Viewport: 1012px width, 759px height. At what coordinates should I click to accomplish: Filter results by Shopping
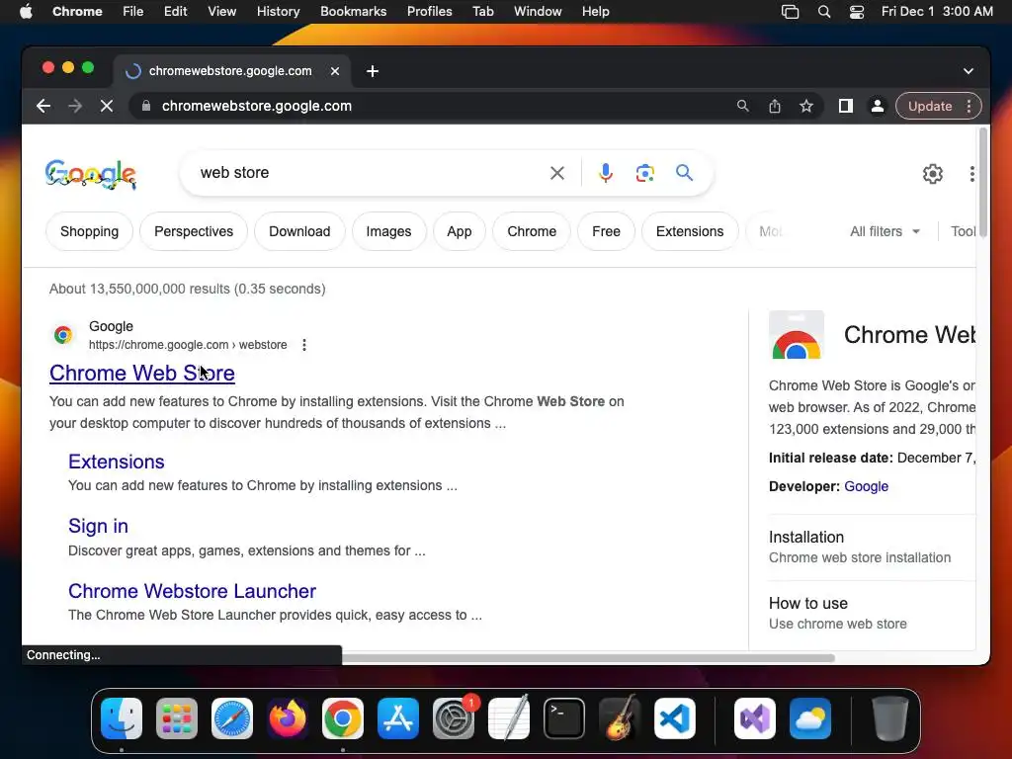point(89,231)
